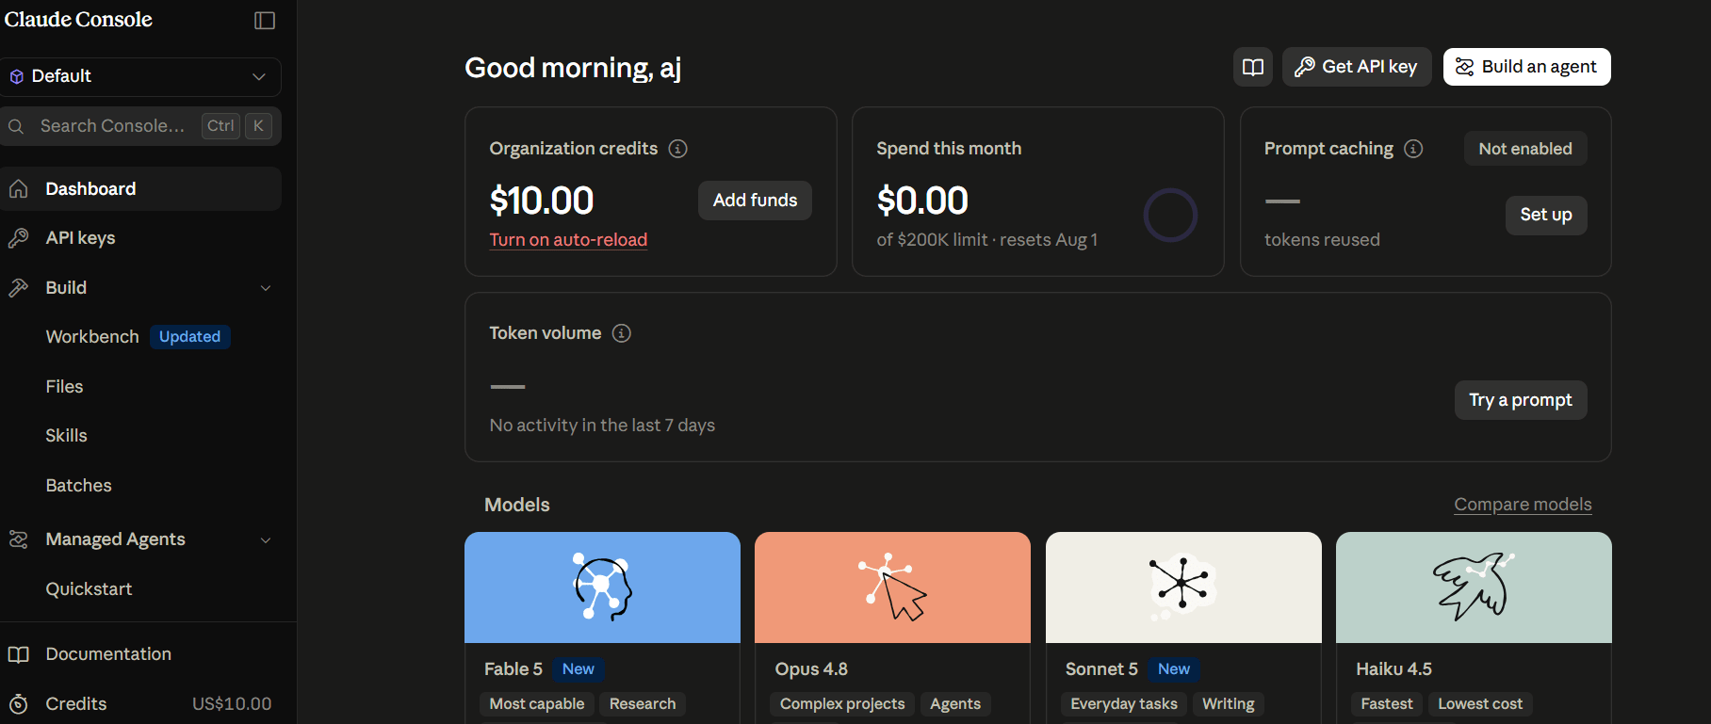Image resolution: width=1711 pixels, height=724 pixels.
Task: Click the search magnifier icon
Action: [16, 126]
